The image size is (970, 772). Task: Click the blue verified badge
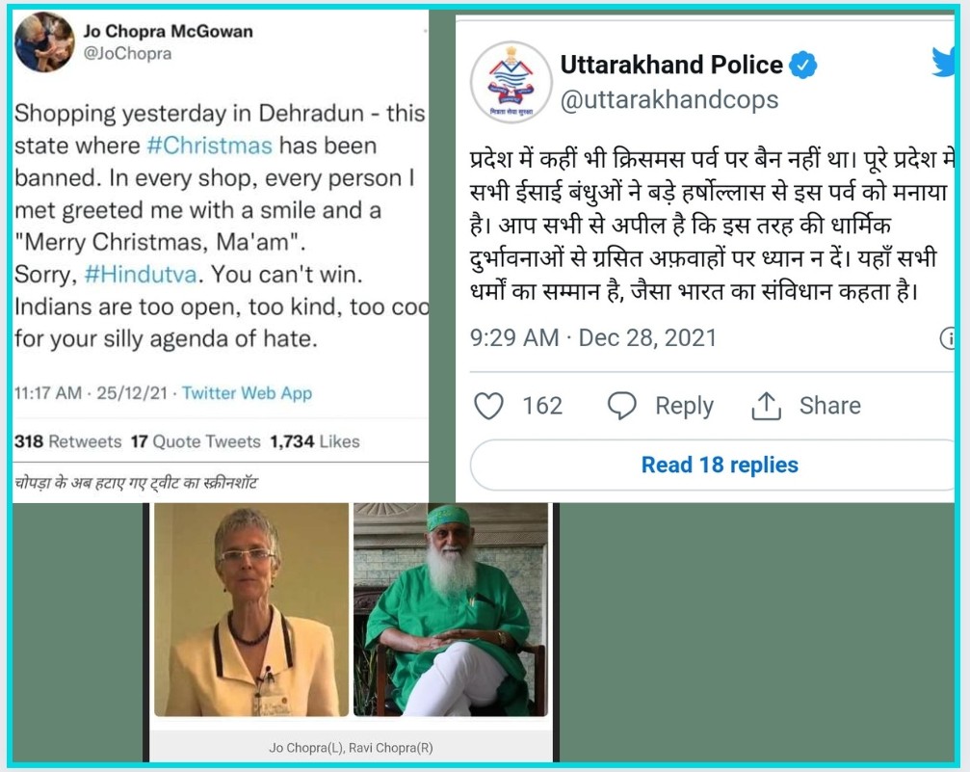click(x=803, y=65)
